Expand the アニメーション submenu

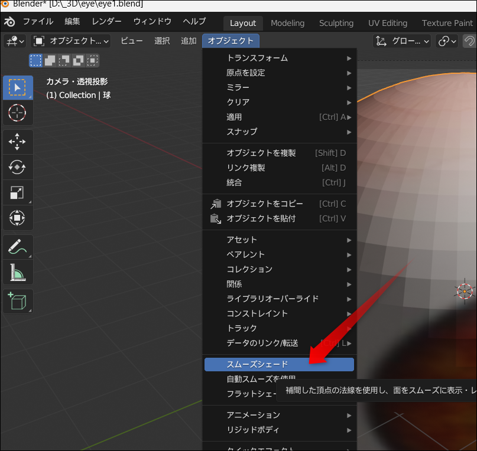(279, 415)
